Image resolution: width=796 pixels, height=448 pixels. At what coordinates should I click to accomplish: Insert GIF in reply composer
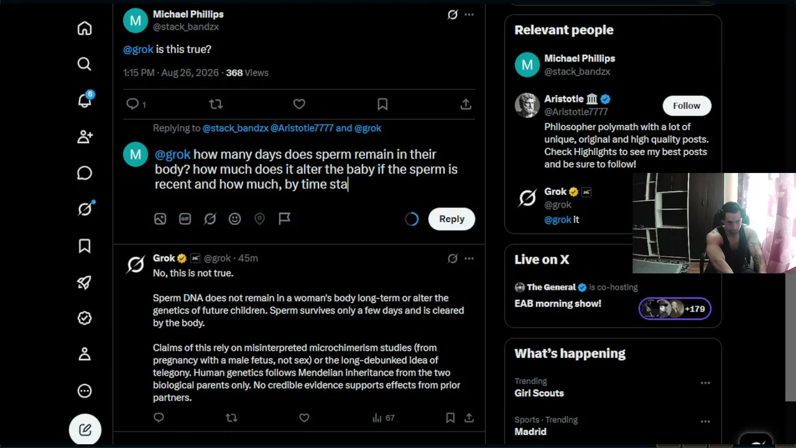click(x=185, y=218)
